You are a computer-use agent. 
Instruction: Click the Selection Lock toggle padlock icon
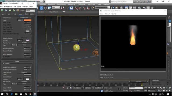tap(67, 88)
